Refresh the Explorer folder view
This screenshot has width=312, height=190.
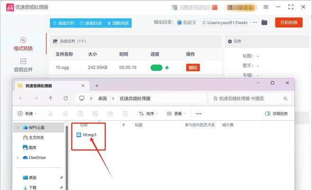[x=65, y=98]
